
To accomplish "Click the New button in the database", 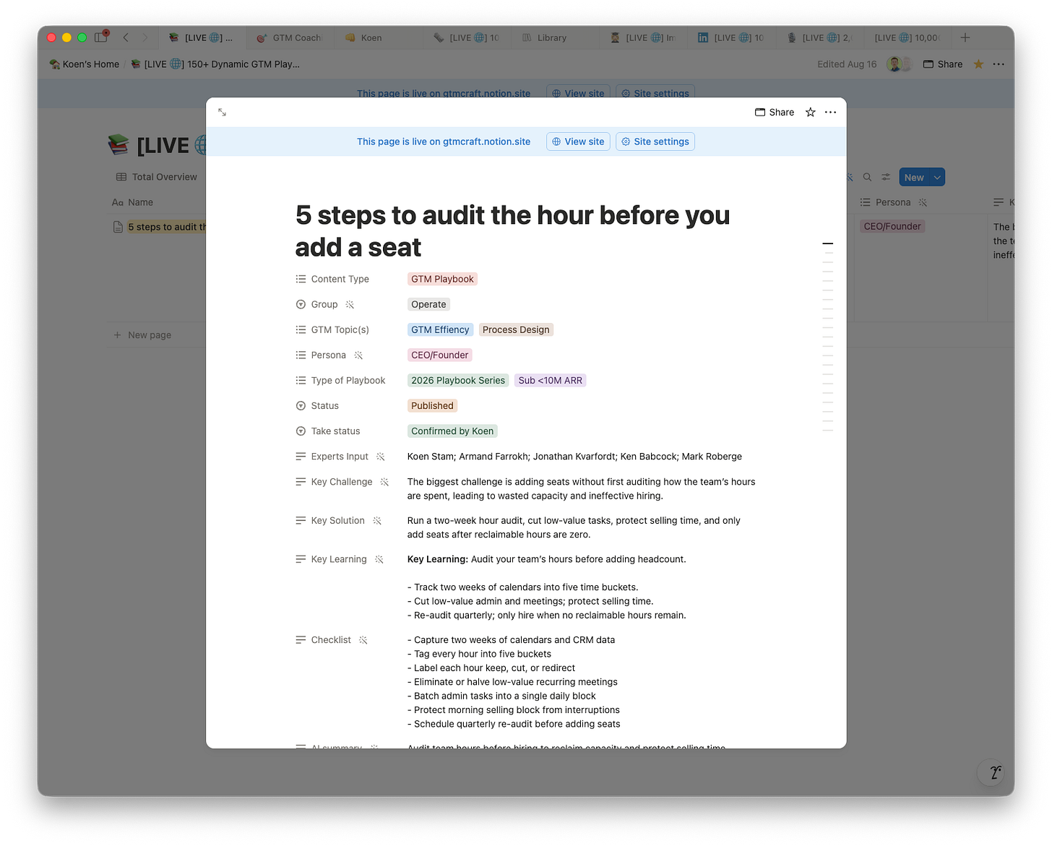I will coord(914,177).
